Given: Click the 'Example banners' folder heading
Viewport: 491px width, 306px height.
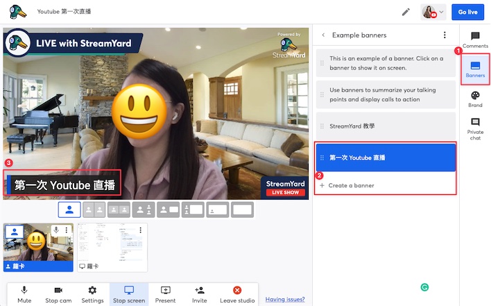Looking at the screenshot, I should pyautogui.click(x=359, y=35).
